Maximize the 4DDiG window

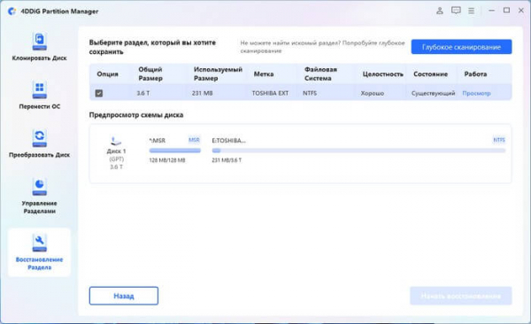(x=506, y=11)
